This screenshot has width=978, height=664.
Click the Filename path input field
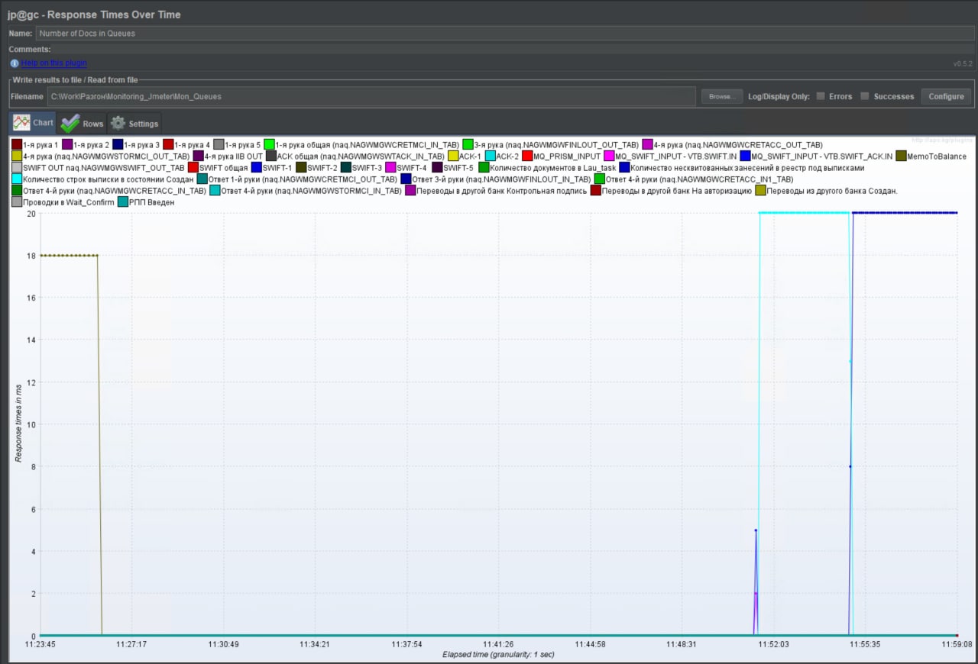click(x=371, y=97)
